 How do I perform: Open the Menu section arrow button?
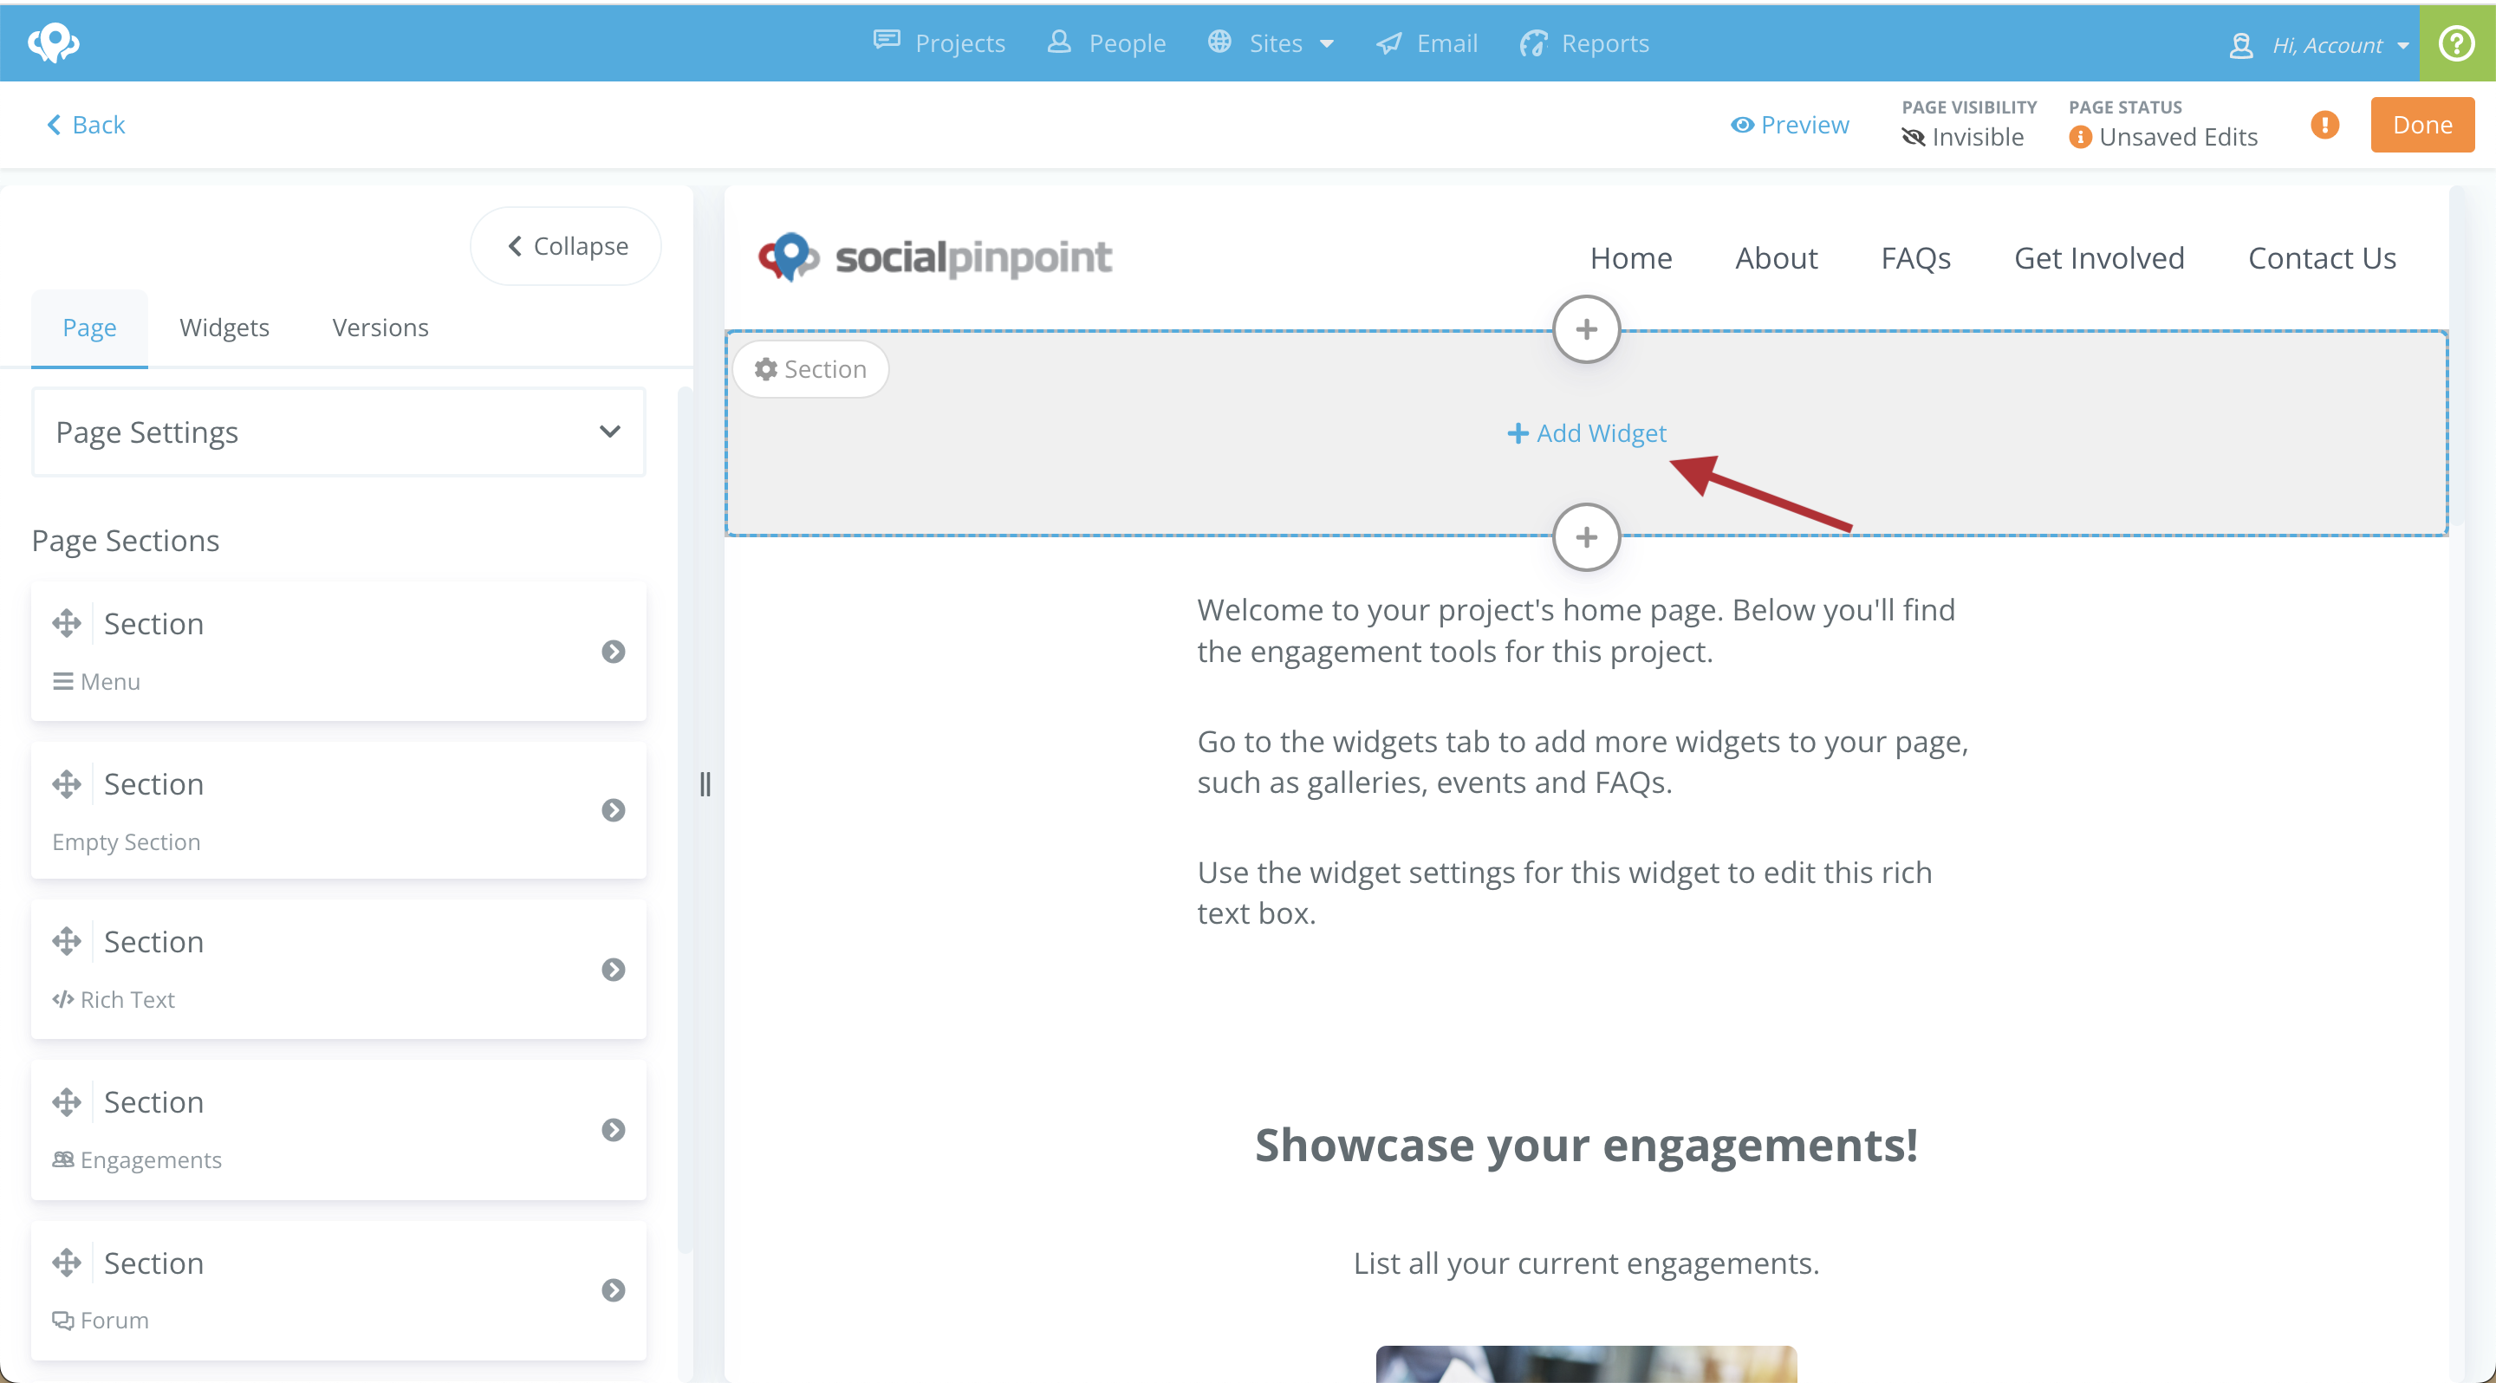coord(614,652)
